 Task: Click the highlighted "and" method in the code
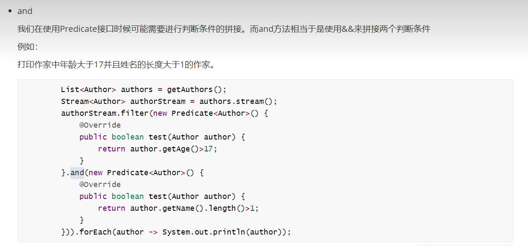pos(77,173)
